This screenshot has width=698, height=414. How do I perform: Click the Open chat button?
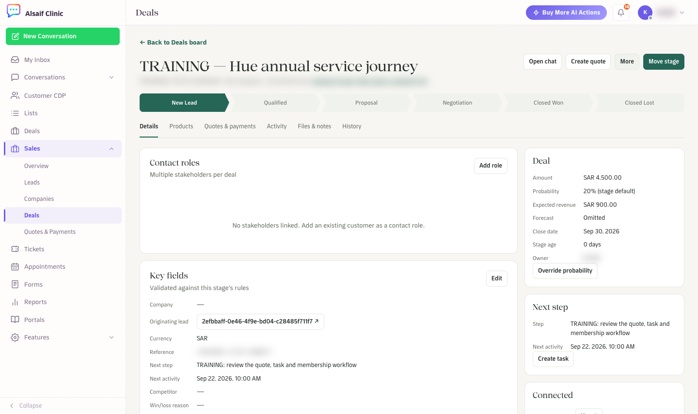[542, 61]
